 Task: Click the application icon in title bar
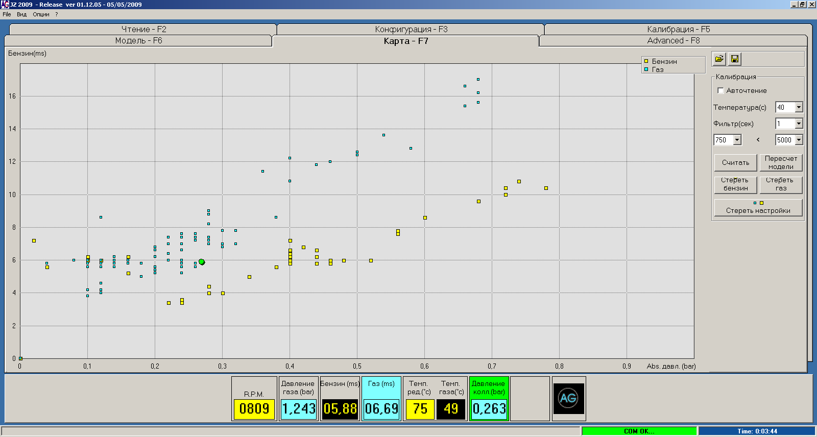pyautogui.click(x=5, y=4)
